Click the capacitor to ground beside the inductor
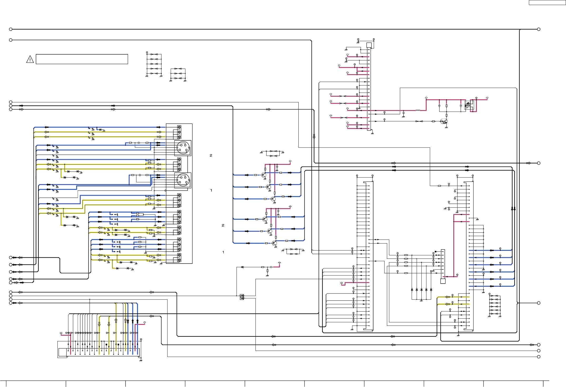566x387 pixels. [x=403, y=113]
